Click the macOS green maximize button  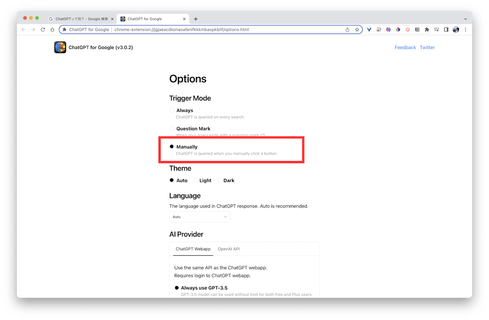point(37,18)
